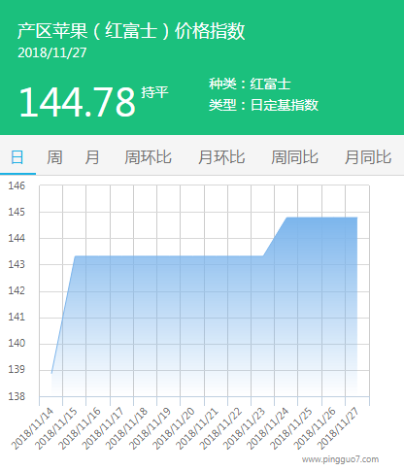Click the y-axis label 139
This screenshot has width=404, height=471.
pos(17,369)
